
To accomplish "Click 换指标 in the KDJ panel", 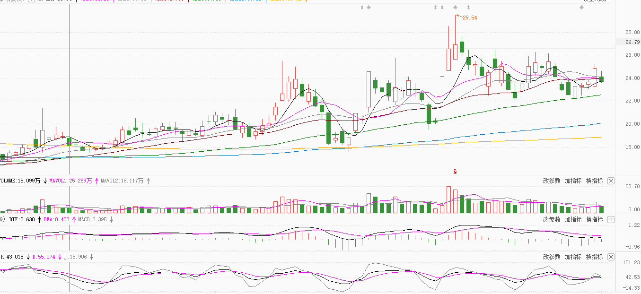I will coord(595,257).
